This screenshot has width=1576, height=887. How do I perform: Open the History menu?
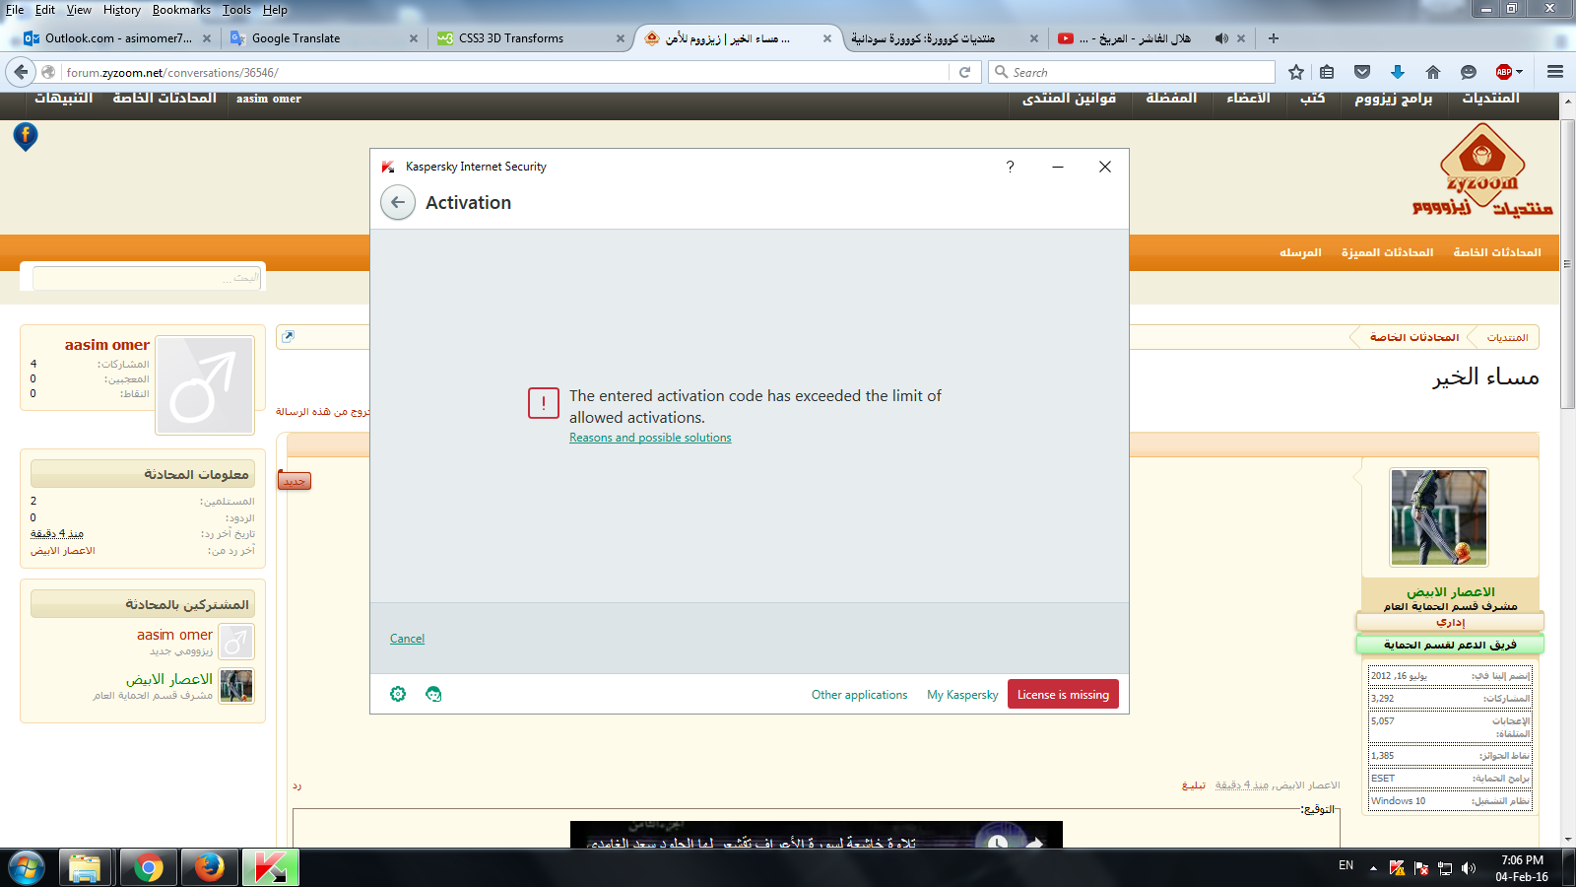[x=122, y=10]
